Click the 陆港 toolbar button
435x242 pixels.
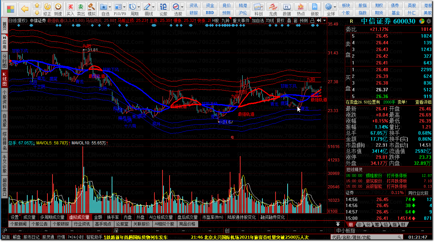243,5
